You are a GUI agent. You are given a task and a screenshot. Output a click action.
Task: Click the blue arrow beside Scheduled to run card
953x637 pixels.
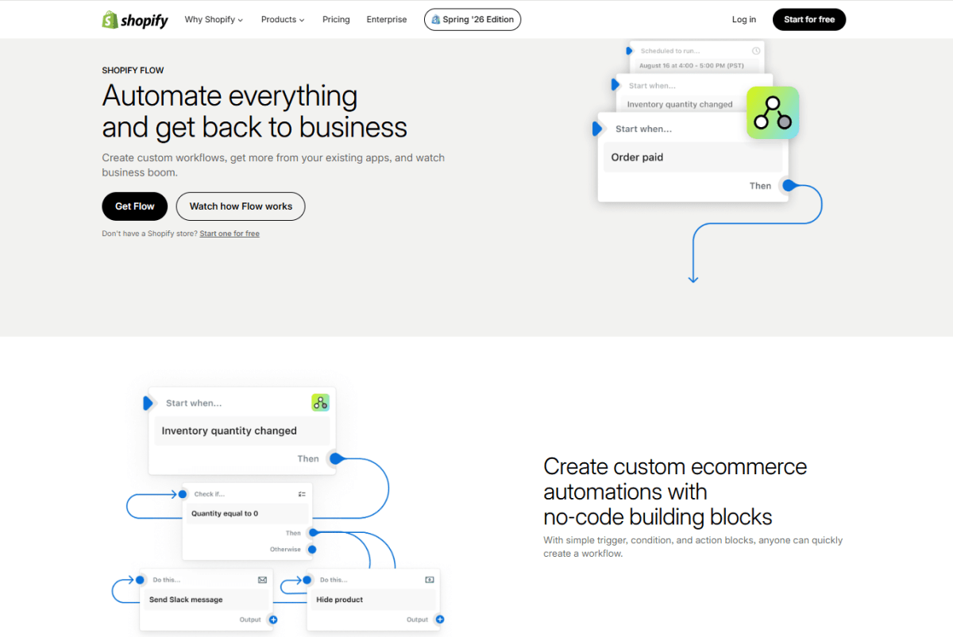pyautogui.click(x=630, y=51)
